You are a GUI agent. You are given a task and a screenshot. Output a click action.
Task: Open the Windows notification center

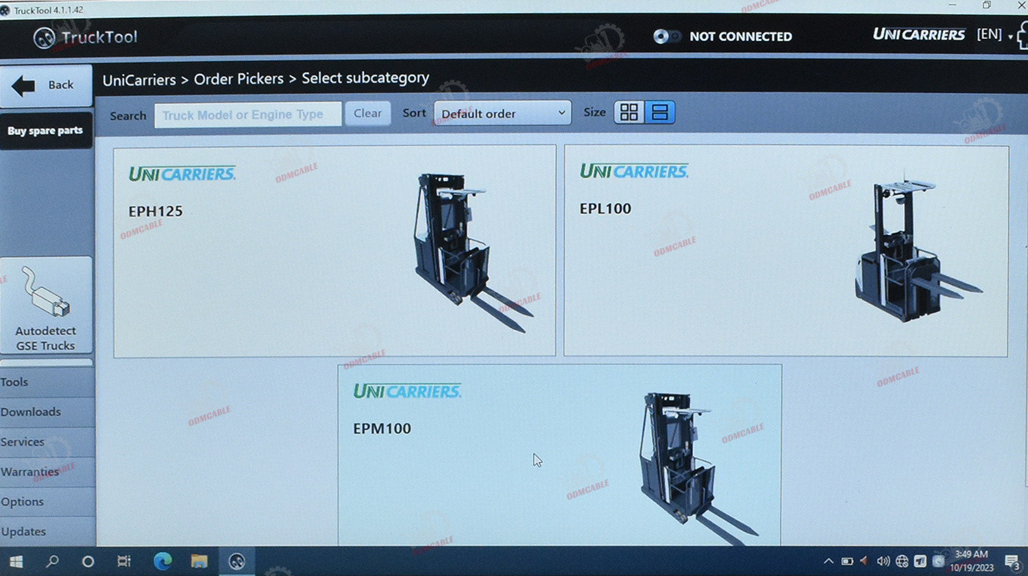tap(1012, 562)
